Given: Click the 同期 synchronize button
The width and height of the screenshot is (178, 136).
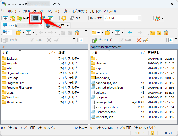Looking at the screenshot, I should point(23,18).
